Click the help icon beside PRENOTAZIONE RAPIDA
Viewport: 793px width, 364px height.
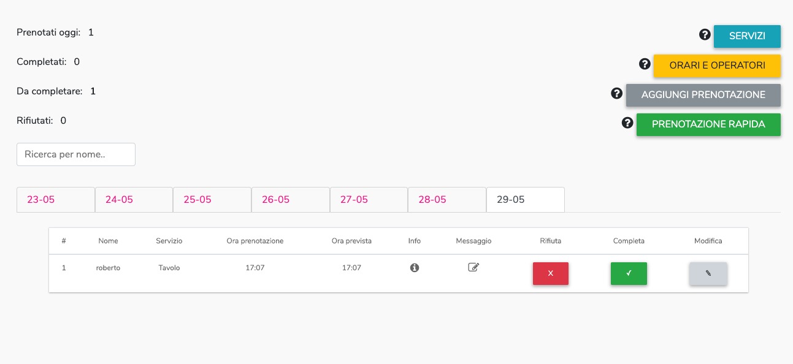coord(627,123)
